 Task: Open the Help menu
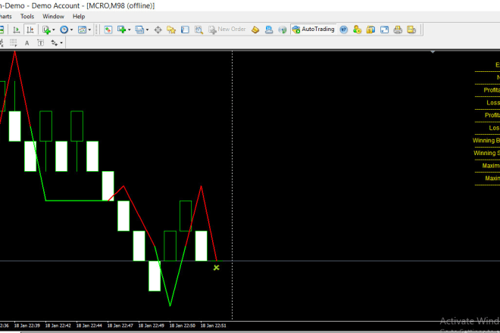(x=79, y=16)
